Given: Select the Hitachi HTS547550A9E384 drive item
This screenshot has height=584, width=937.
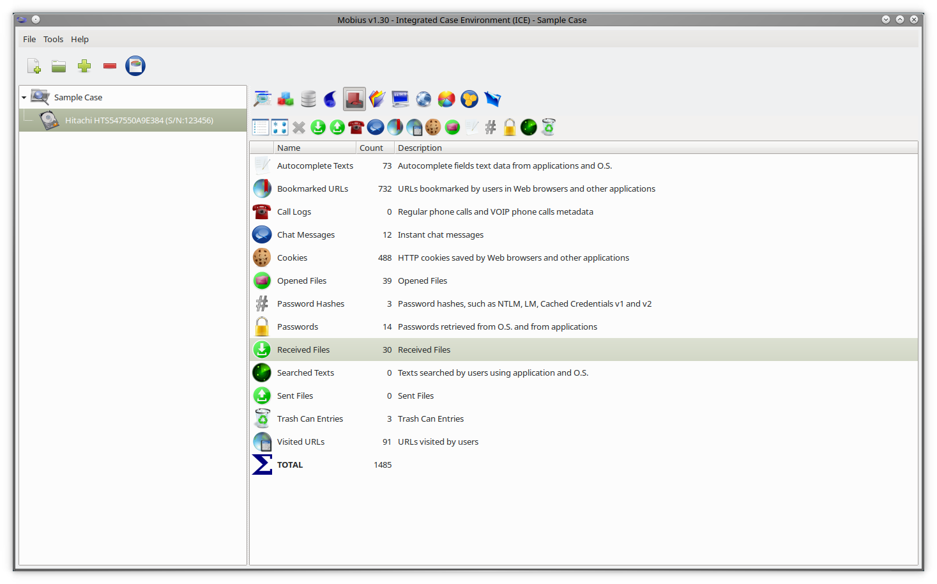Looking at the screenshot, I should coord(139,120).
